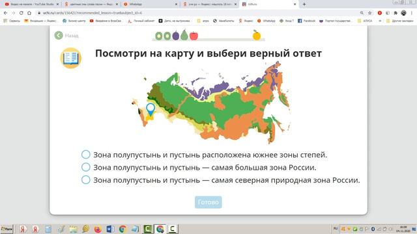Click the browser forward arrow
This screenshot has height=234, width=417.
(x=13, y=13)
